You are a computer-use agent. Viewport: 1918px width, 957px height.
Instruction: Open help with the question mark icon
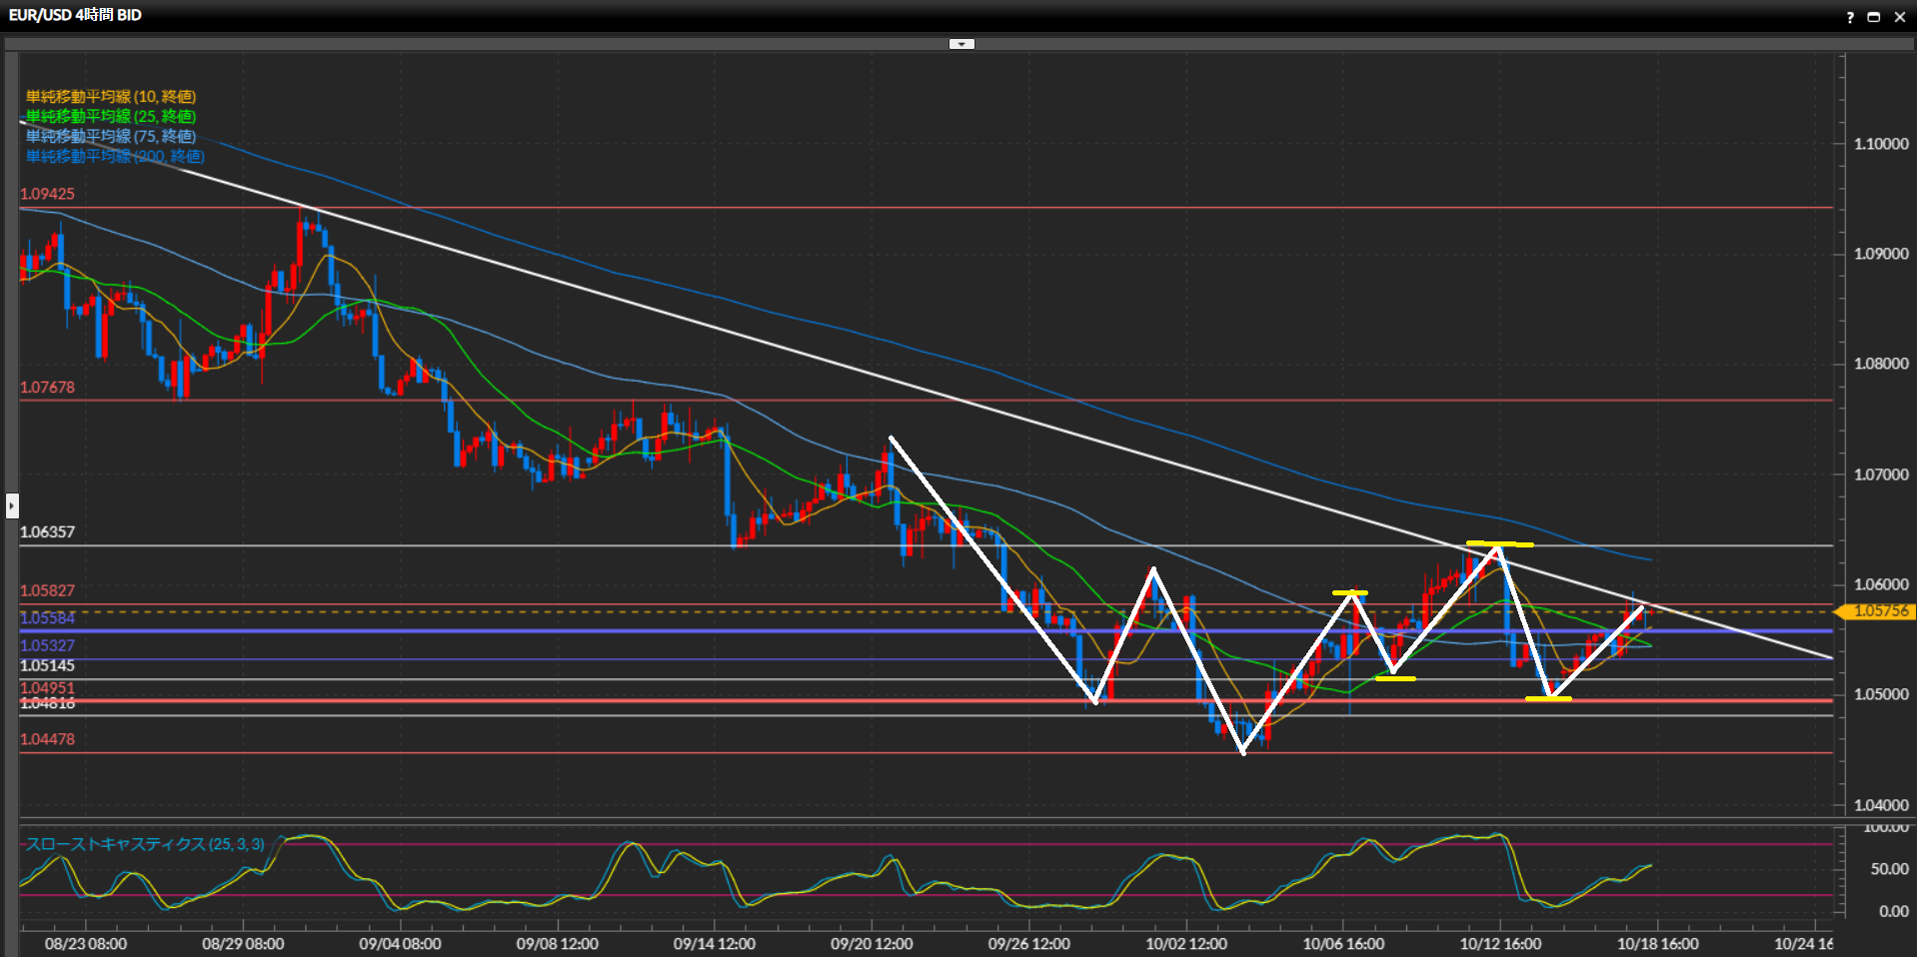1850,17
